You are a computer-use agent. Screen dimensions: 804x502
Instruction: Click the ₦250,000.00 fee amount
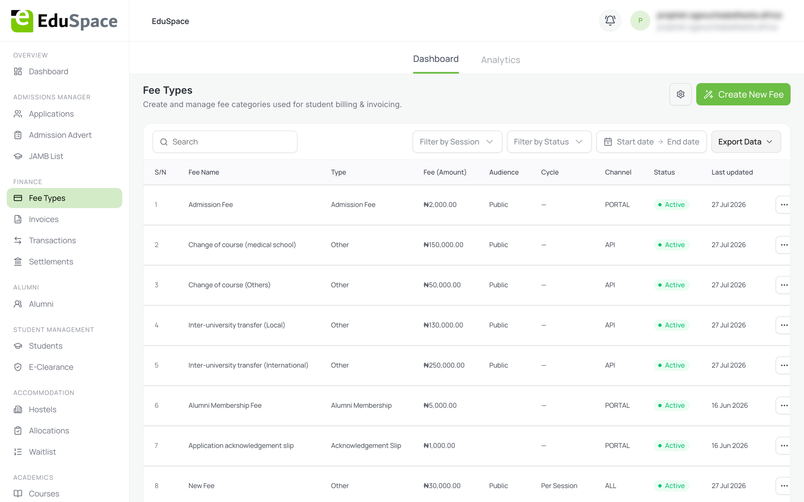444,365
